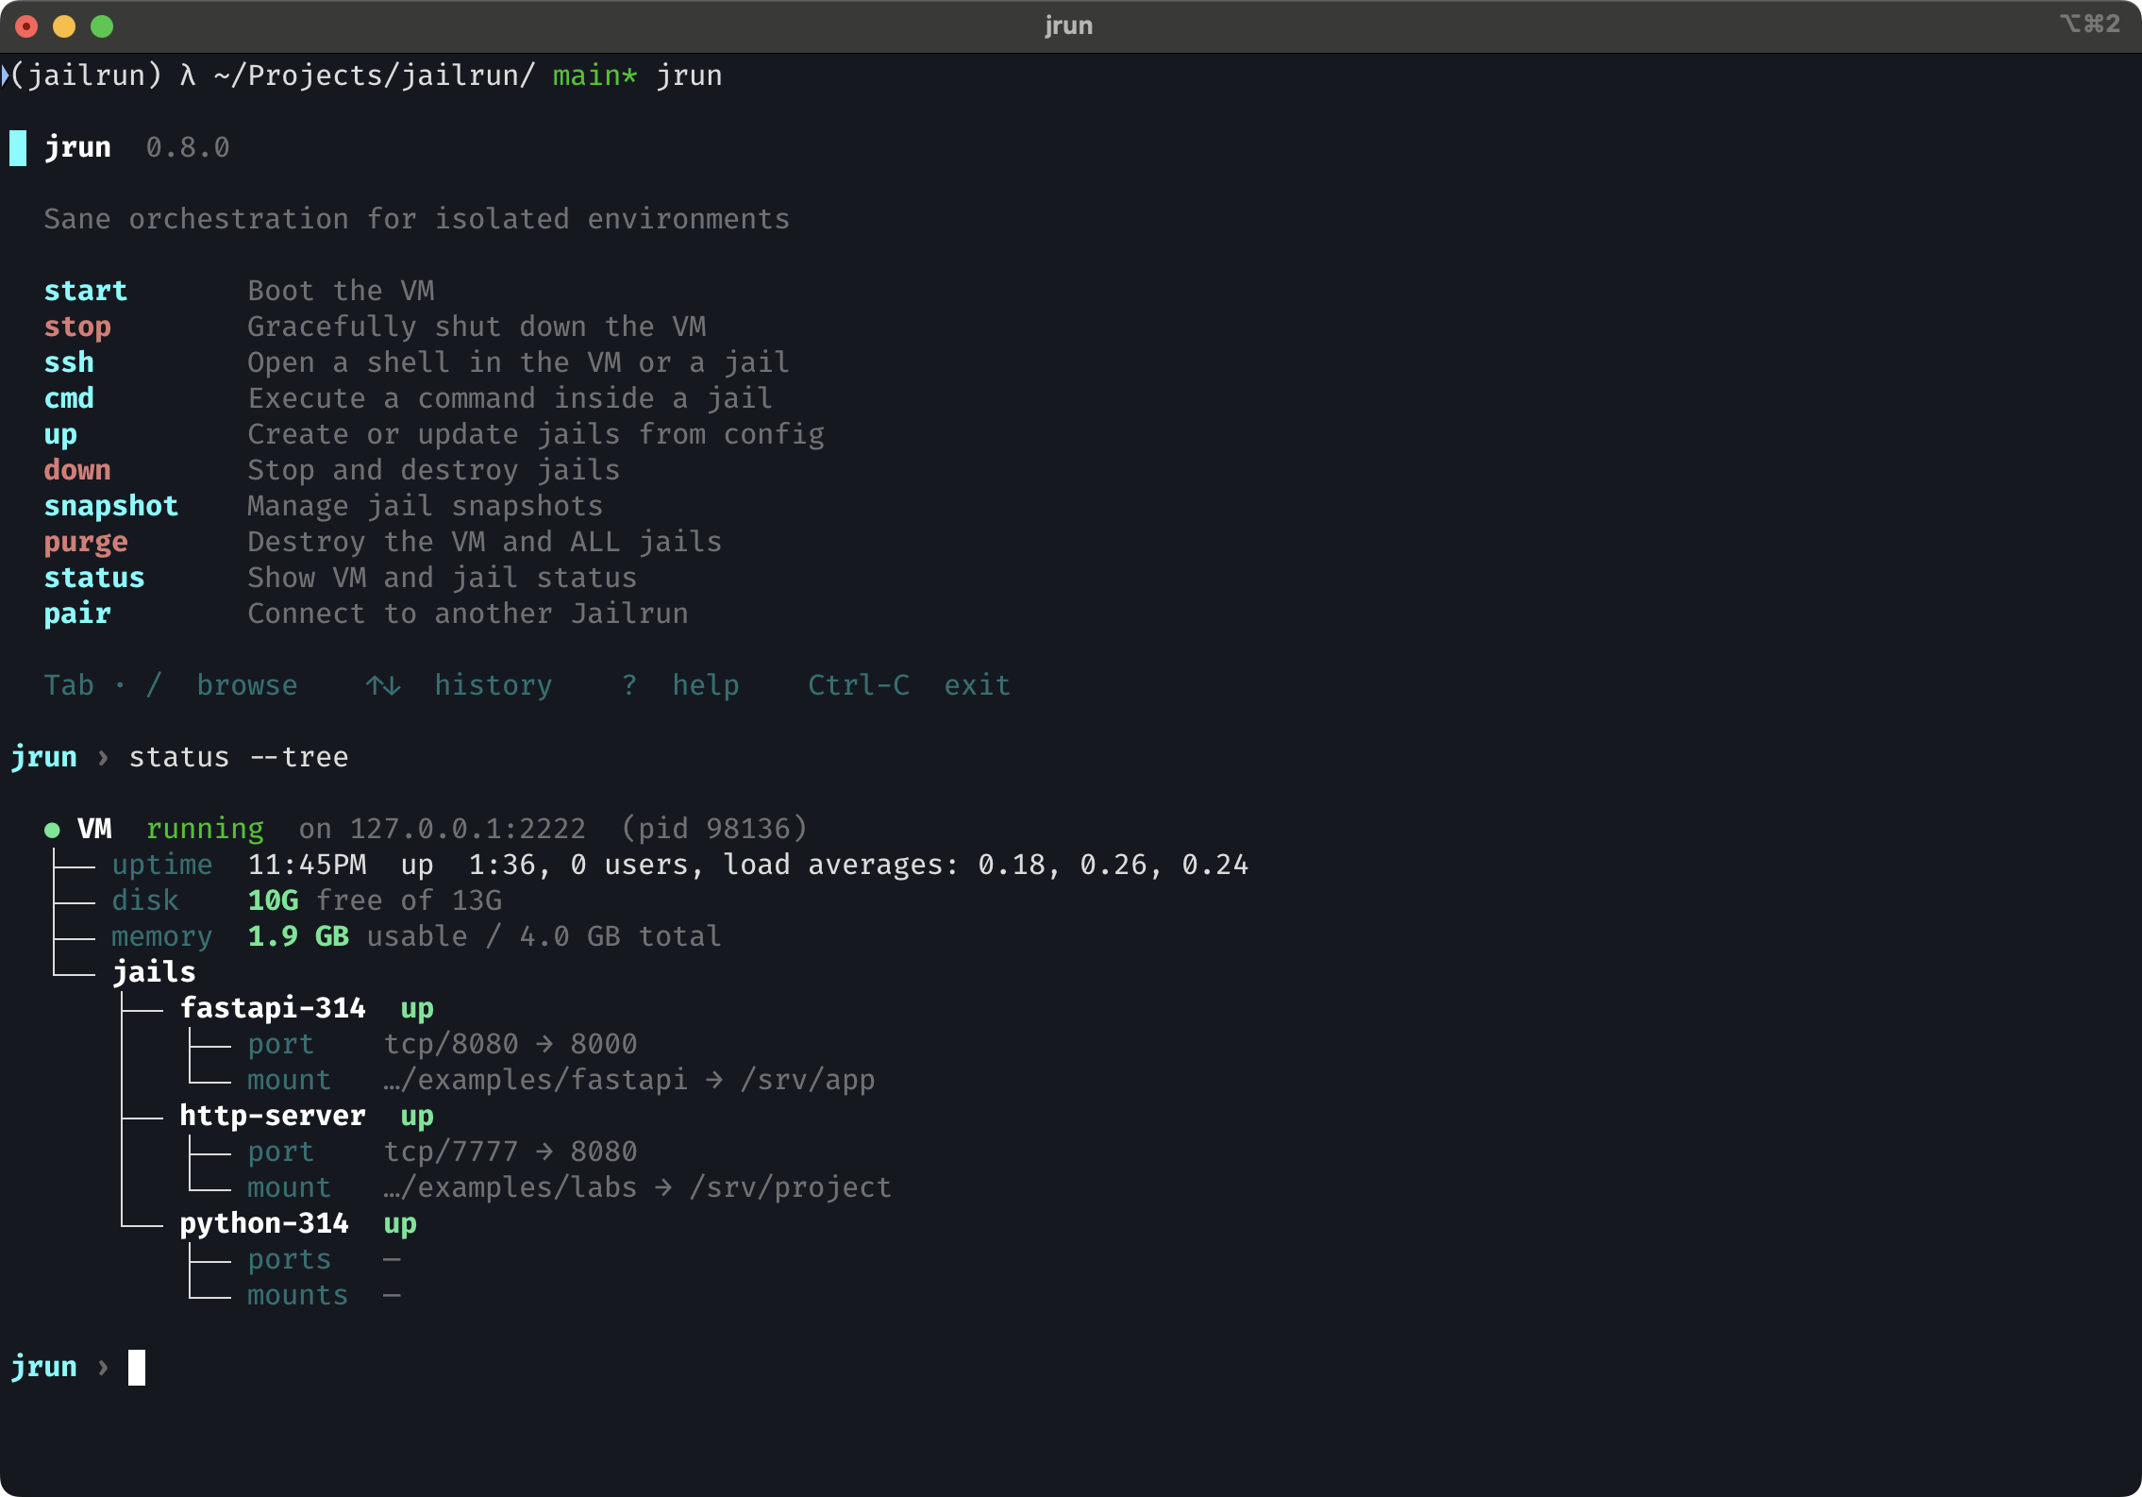Click the '1.9 GB' usable memory value

pyautogui.click(x=298, y=936)
